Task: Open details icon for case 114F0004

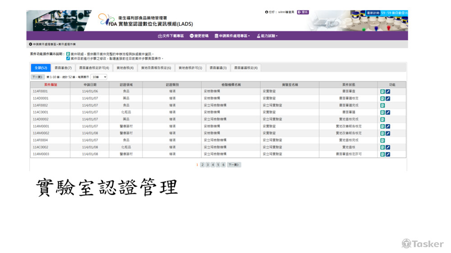Action: pyautogui.click(x=382, y=140)
